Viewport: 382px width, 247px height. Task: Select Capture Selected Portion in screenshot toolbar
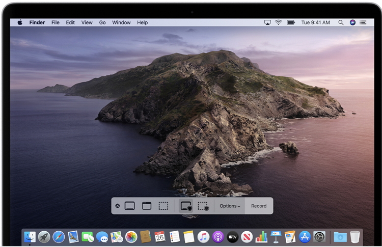point(163,206)
